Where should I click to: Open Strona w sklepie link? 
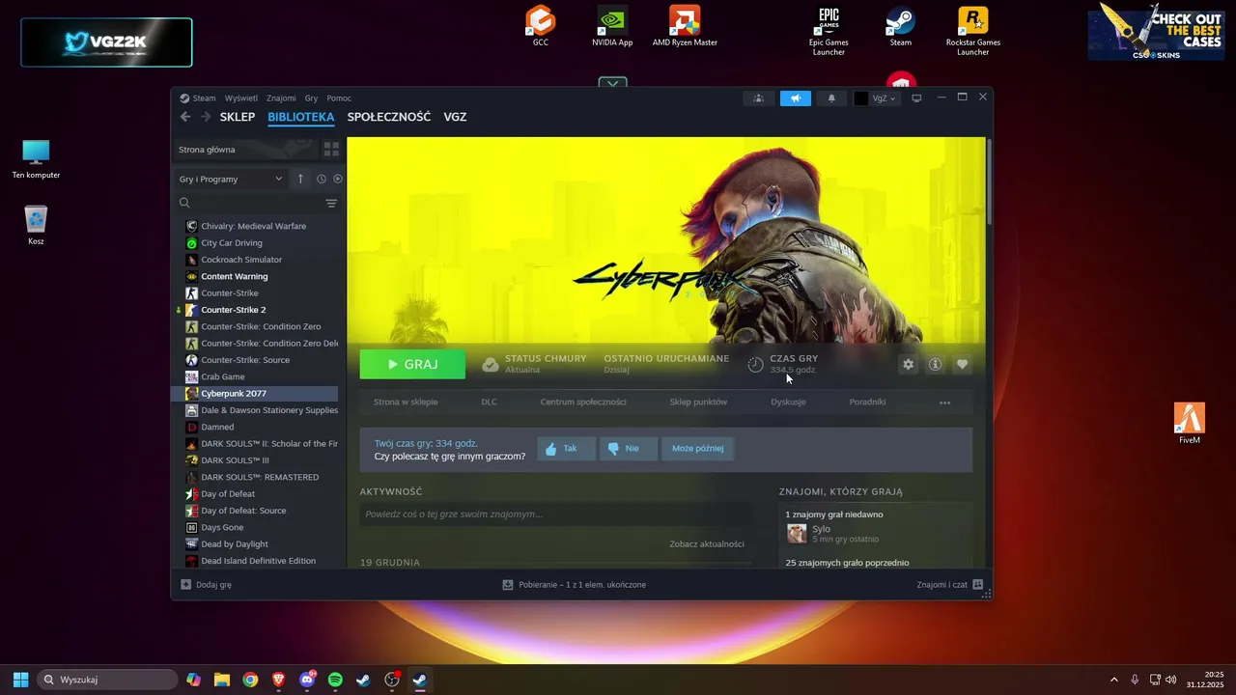point(406,402)
